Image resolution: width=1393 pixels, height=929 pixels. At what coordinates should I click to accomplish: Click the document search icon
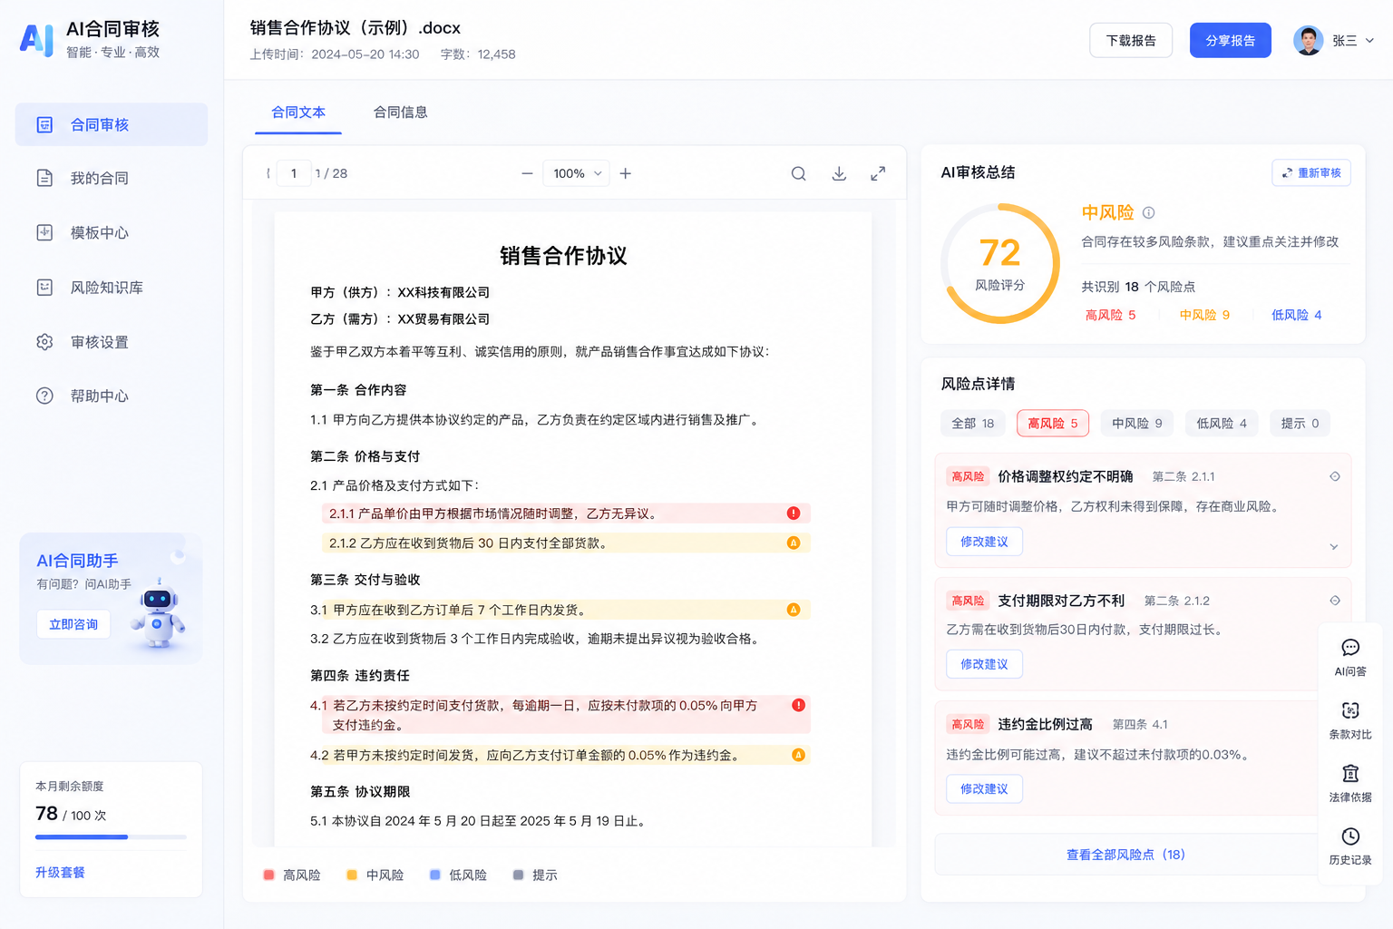[798, 173]
